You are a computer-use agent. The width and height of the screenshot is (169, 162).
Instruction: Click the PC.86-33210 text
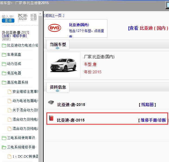(x=23, y=17)
